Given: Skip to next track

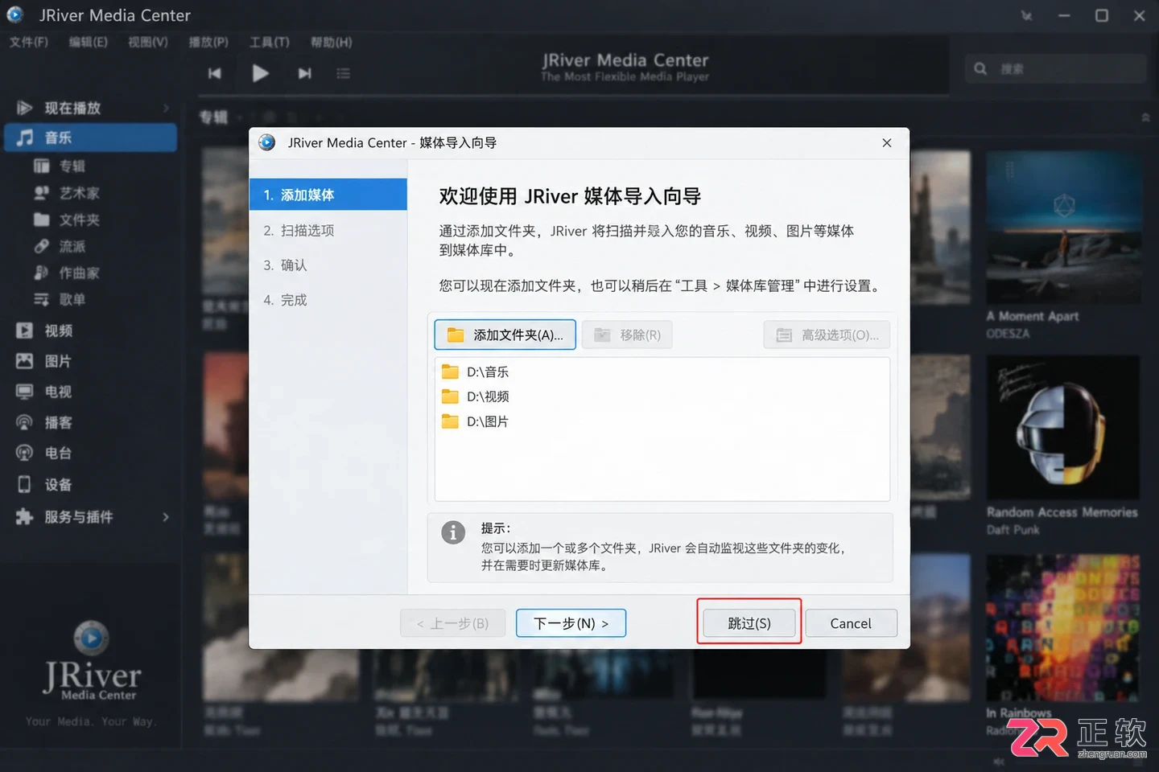Looking at the screenshot, I should point(304,73).
